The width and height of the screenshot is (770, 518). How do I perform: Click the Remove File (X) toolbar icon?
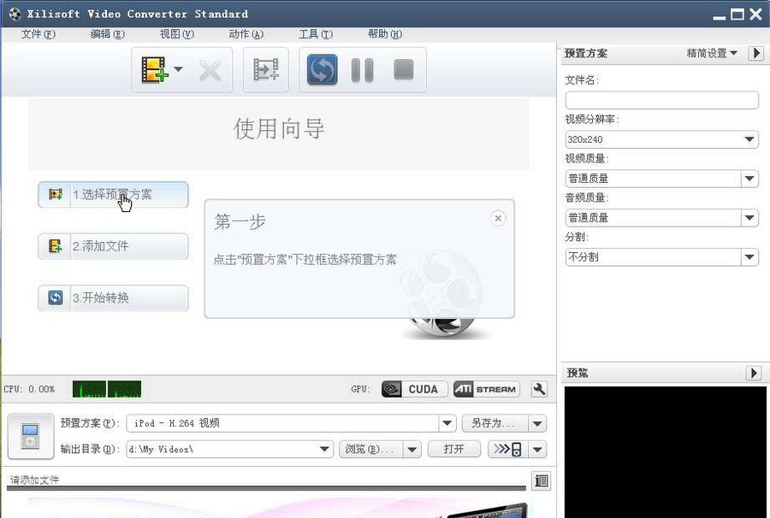click(210, 70)
